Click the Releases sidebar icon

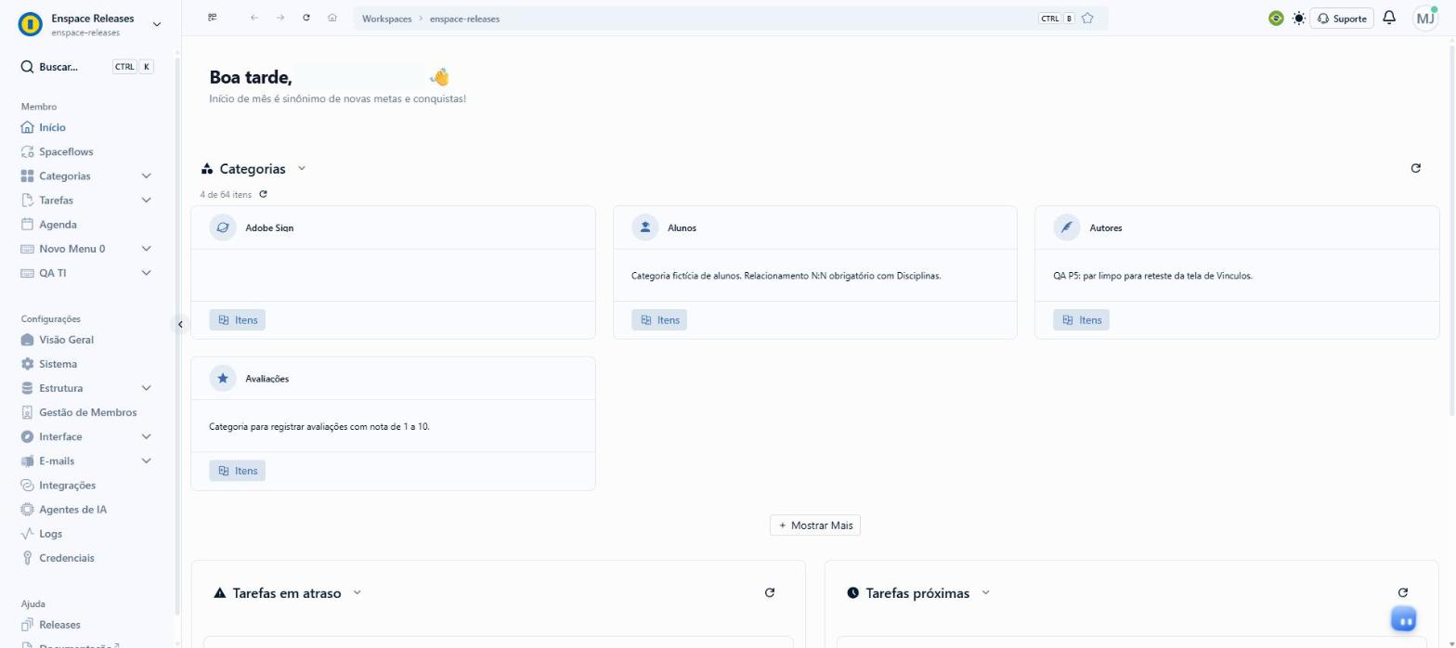tap(27, 625)
